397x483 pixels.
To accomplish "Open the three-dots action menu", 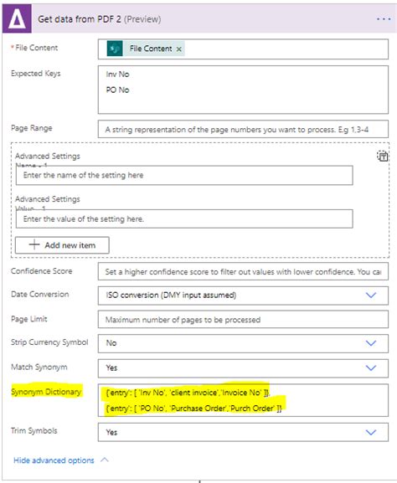I will tap(384, 19).
